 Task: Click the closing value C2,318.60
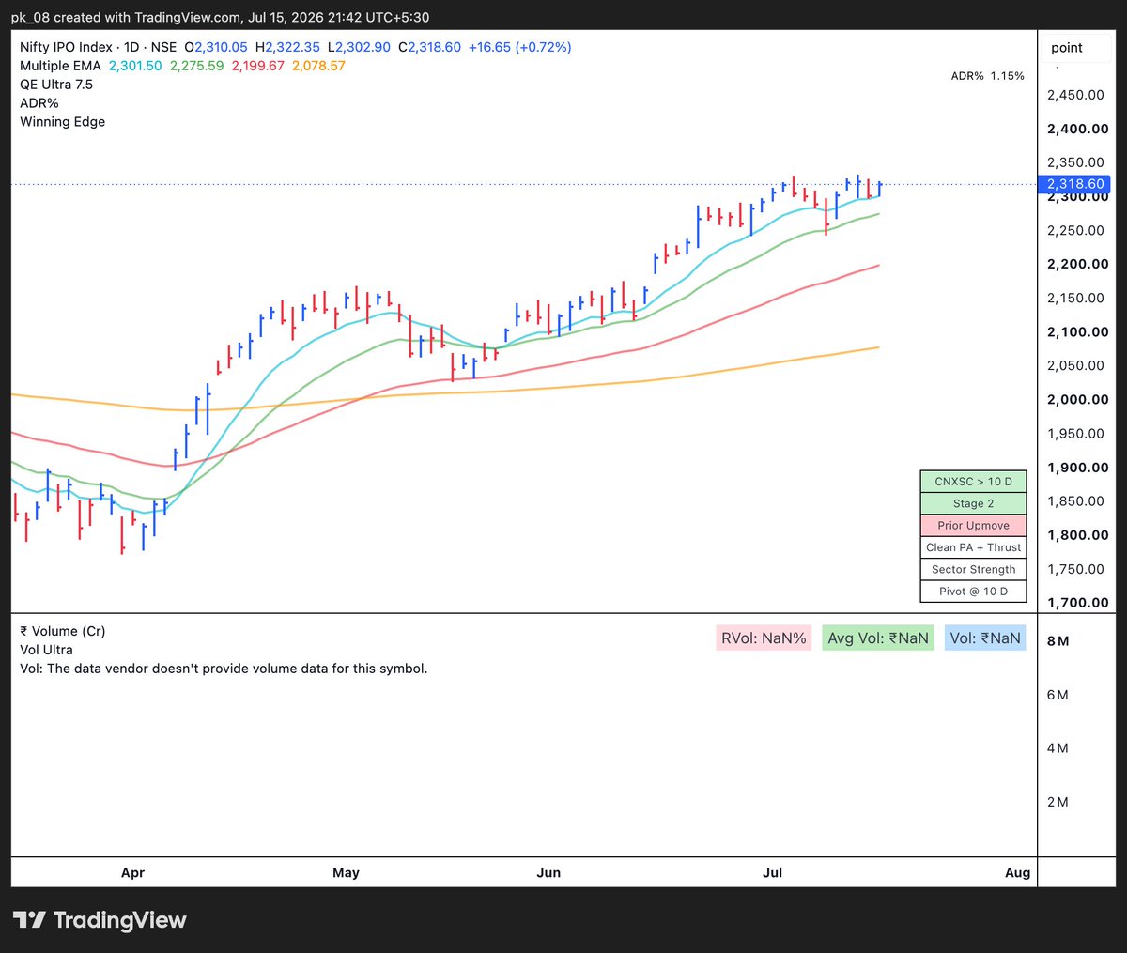(x=429, y=47)
